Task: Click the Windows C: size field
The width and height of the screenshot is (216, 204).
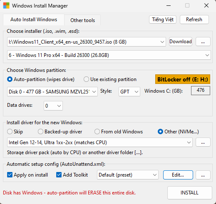Action: point(201,91)
